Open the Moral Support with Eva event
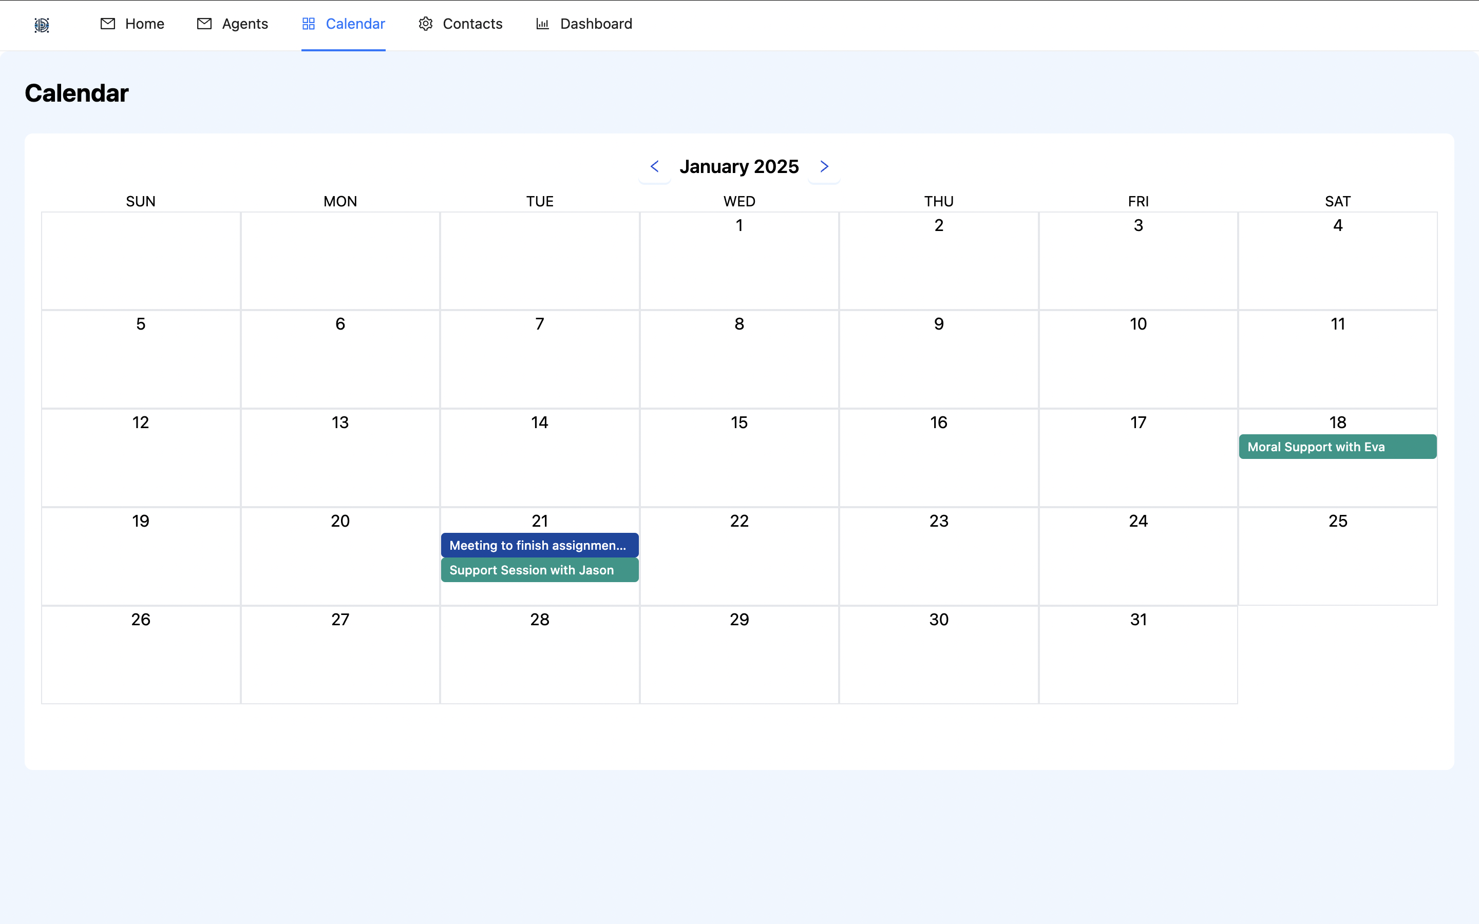This screenshot has height=924, width=1479. tap(1337, 447)
